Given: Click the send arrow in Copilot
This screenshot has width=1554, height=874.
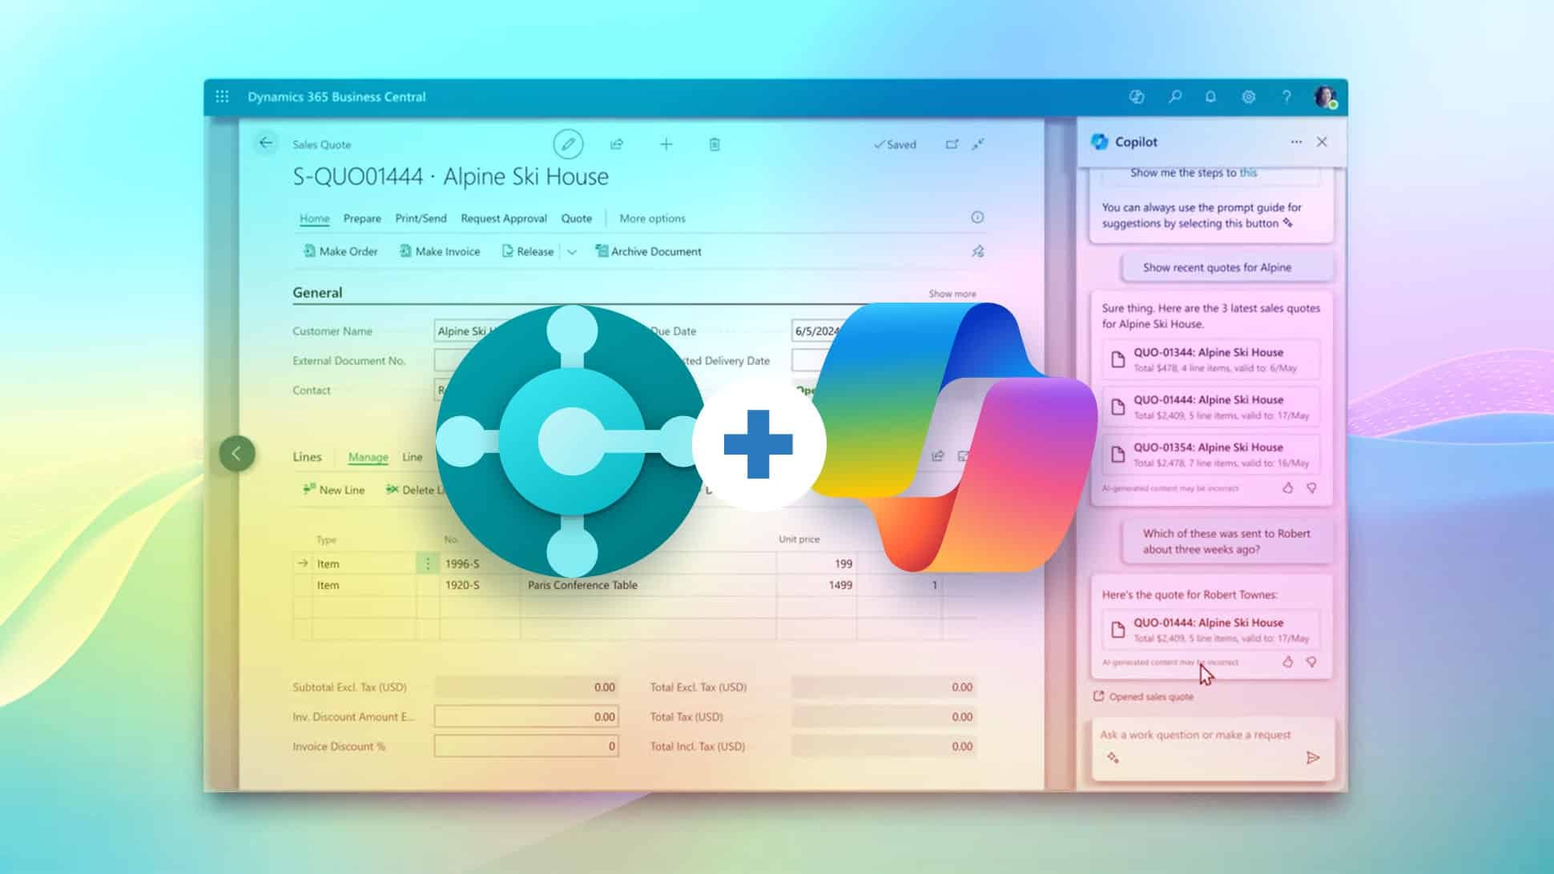Looking at the screenshot, I should coord(1312,757).
